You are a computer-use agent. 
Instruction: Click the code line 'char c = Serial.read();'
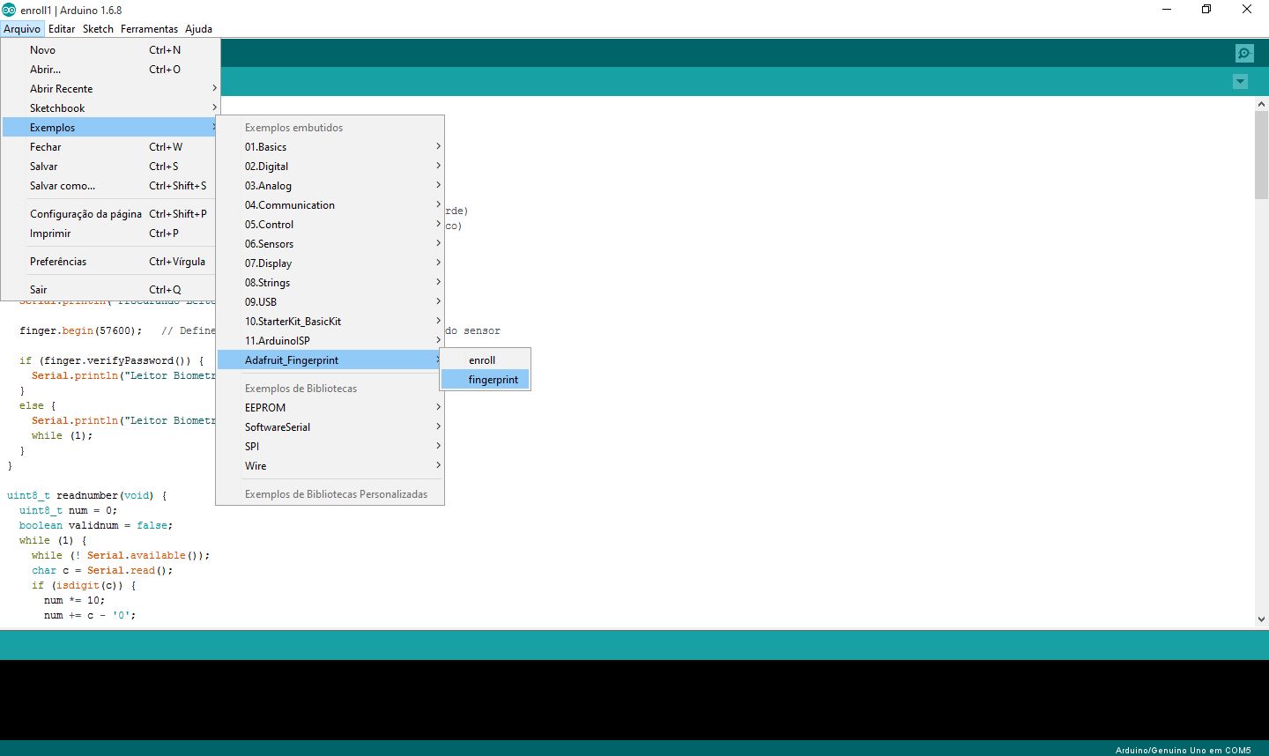pyautogui.click(x=102, y=570)
